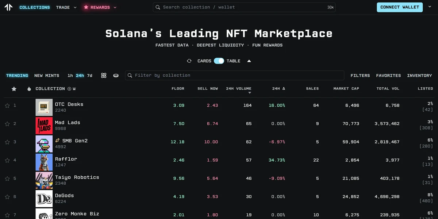Open the OTC Desks collection thumbnail

pos(44,107)
